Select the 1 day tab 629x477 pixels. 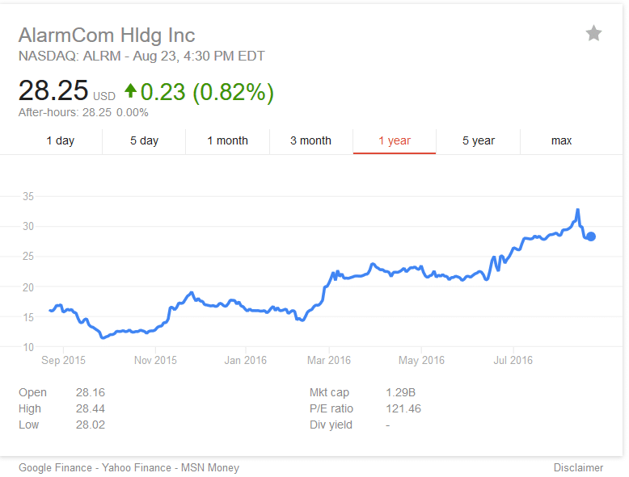point(60,141)
